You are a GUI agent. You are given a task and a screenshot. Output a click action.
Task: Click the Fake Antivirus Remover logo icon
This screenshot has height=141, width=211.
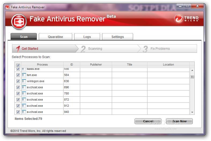(19, 22)
